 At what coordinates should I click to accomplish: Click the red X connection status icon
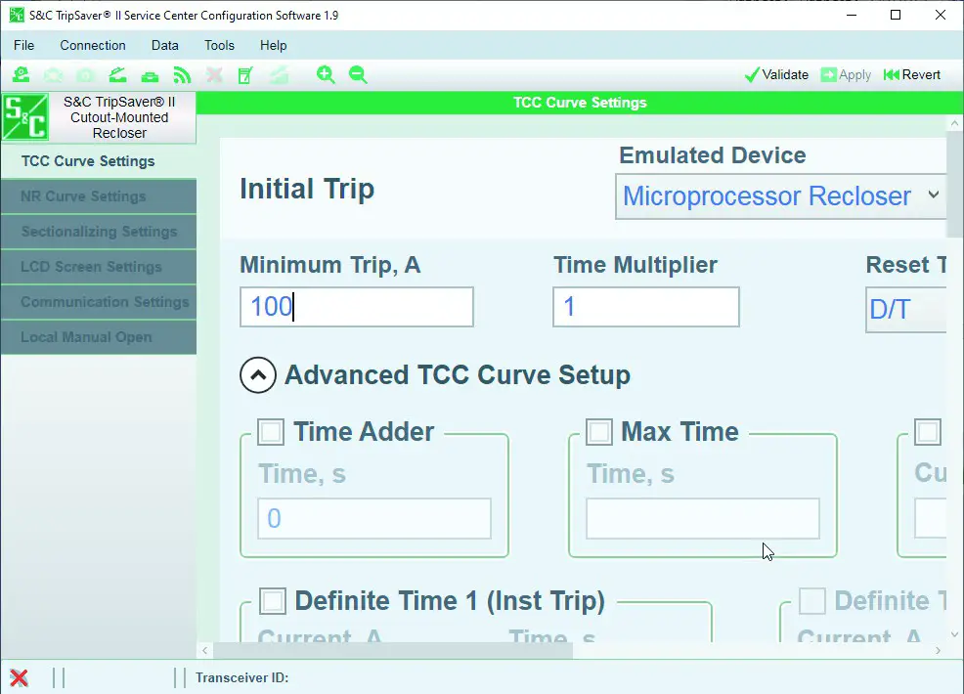point(19,677)
